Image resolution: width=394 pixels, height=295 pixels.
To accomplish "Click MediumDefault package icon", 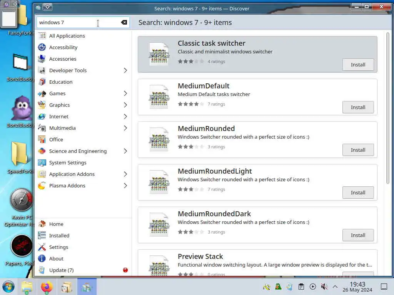I will [x=159, y=97].
